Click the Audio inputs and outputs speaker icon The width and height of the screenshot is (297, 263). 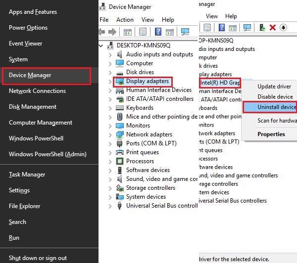pyautogui.click(x=120, y=54)
